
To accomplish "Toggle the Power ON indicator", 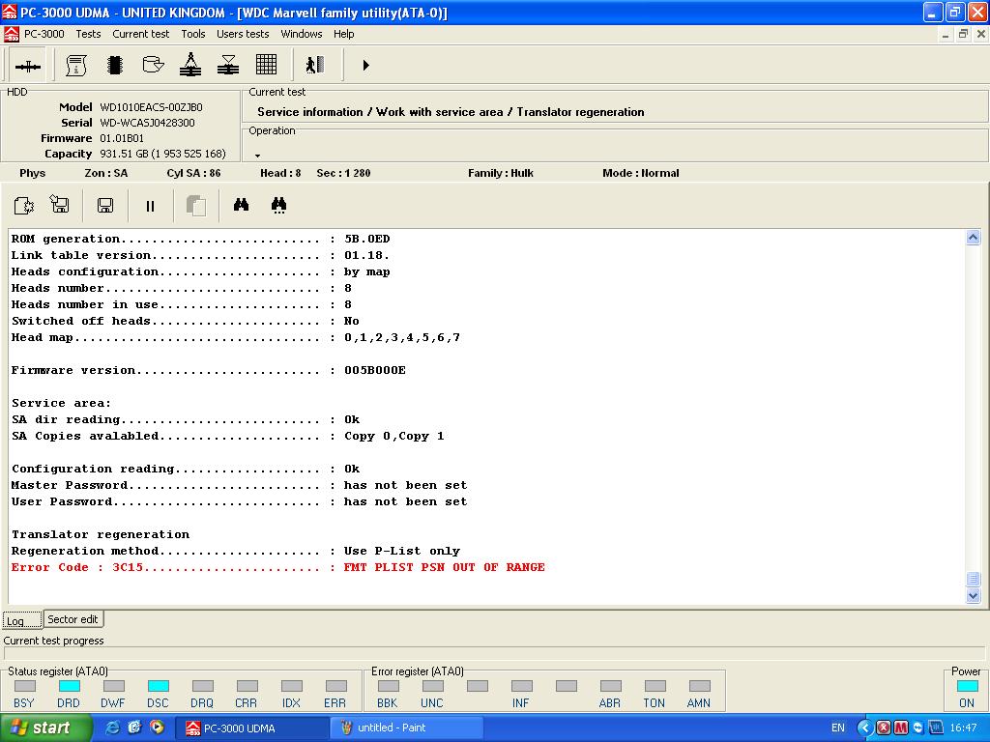I will (967, 686).
